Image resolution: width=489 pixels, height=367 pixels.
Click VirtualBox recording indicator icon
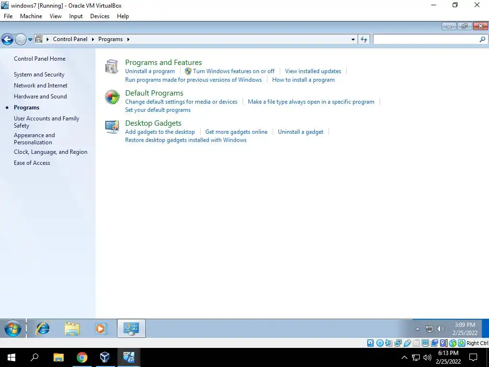435,343
